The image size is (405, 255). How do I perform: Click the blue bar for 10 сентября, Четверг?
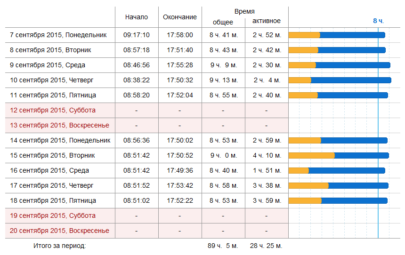[351, 80]
